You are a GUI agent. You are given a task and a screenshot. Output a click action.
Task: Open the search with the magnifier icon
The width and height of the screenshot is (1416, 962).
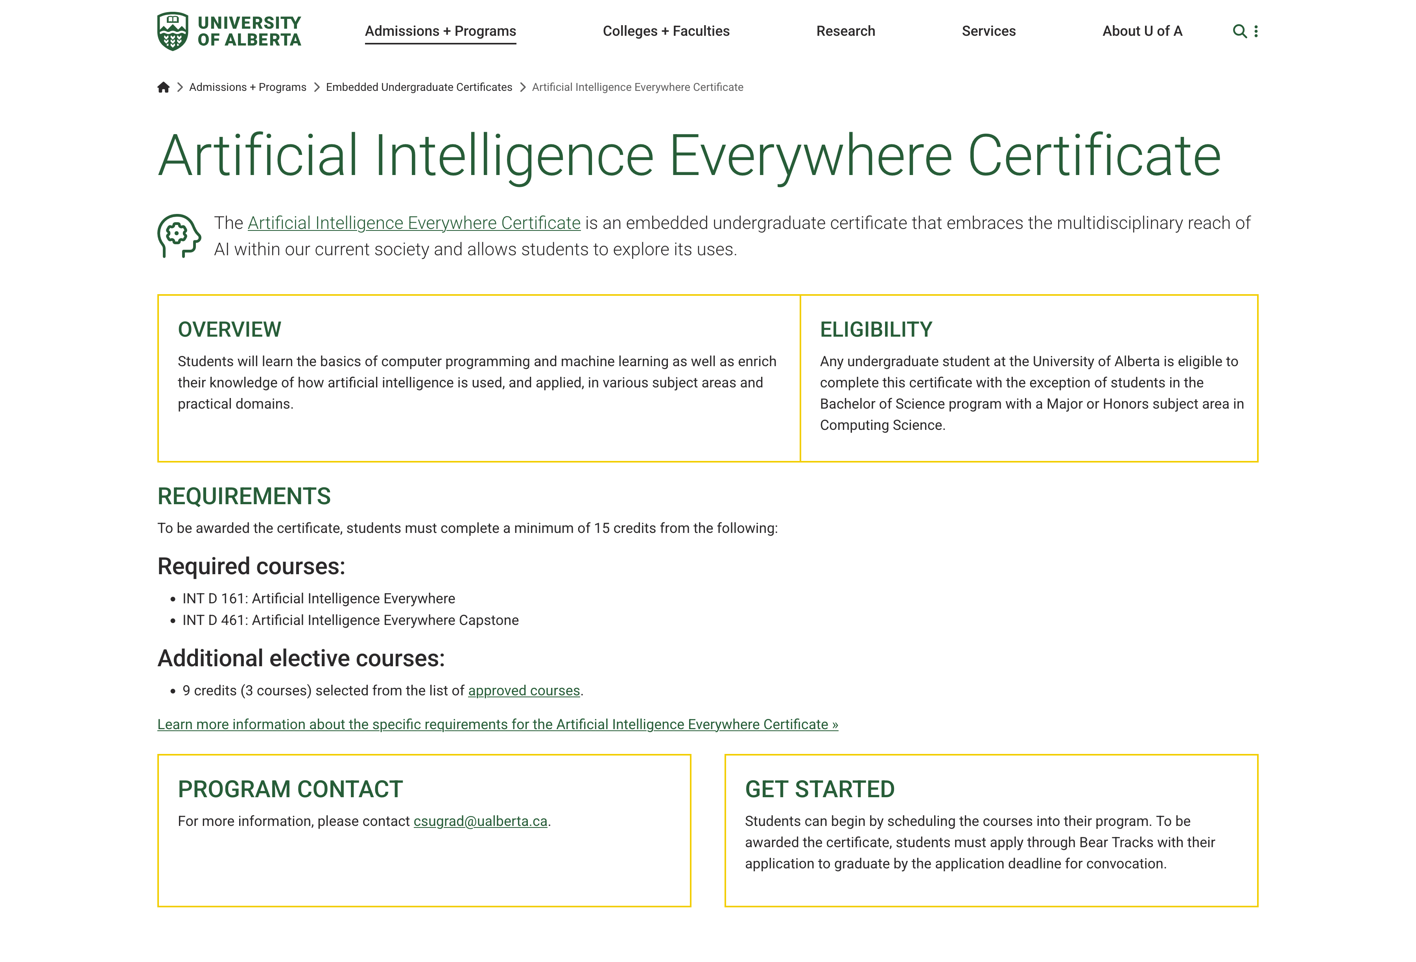coord(1240,31)
